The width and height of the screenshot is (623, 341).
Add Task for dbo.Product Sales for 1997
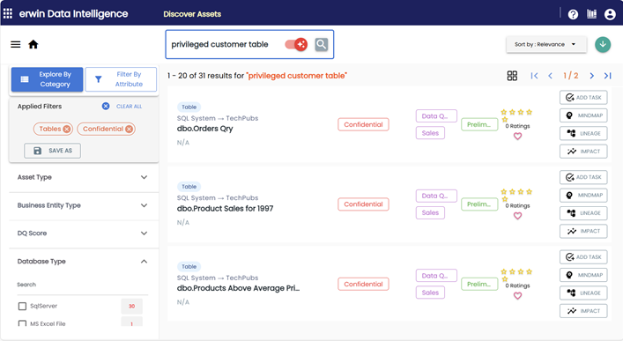(x=583, y=177)
